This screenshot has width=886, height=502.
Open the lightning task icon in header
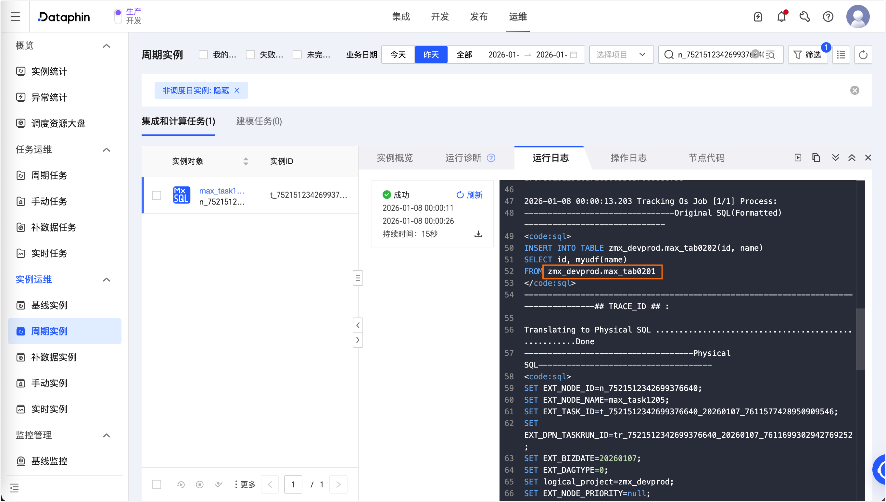758,17
